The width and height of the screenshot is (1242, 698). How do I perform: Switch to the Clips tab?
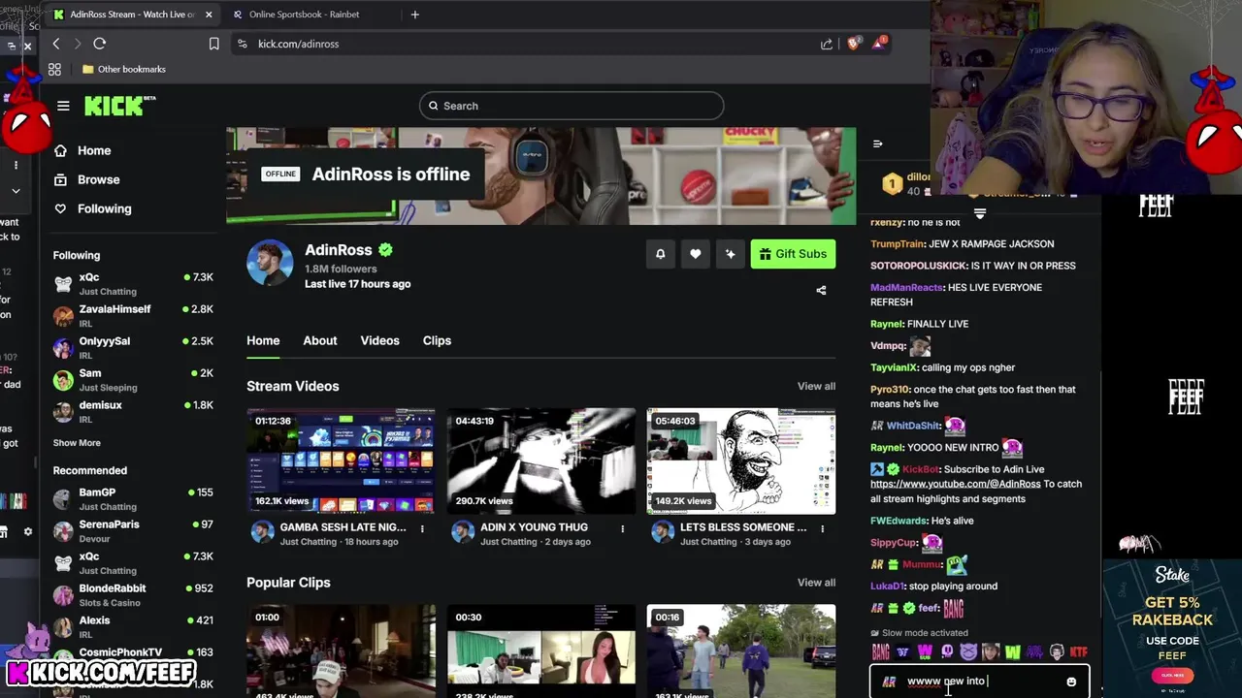coord(437,340)
